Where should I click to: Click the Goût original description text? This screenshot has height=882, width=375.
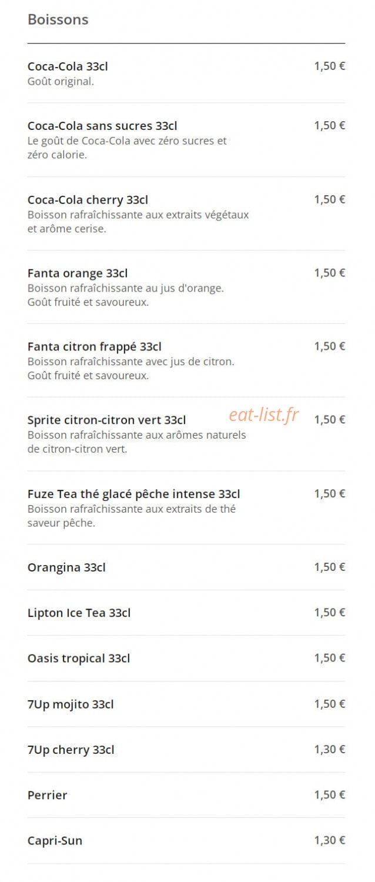click(61, 82)
